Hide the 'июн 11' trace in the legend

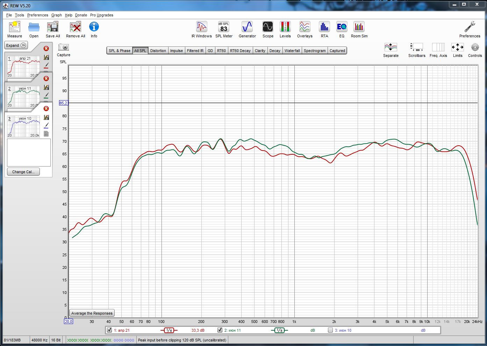[x=220, y=330]
